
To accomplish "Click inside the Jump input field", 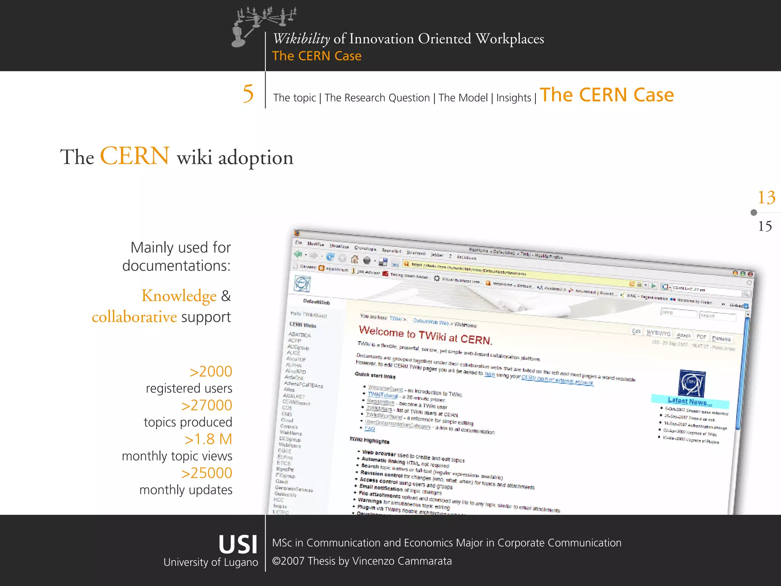I will 679,313.
